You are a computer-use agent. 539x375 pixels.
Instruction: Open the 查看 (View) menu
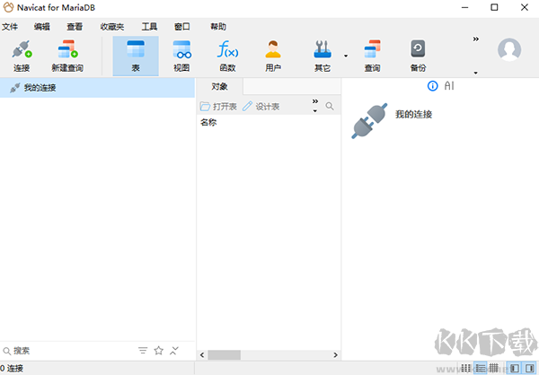point(75,27)
